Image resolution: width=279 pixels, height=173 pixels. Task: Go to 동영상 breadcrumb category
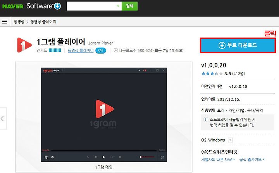(19, 22)
